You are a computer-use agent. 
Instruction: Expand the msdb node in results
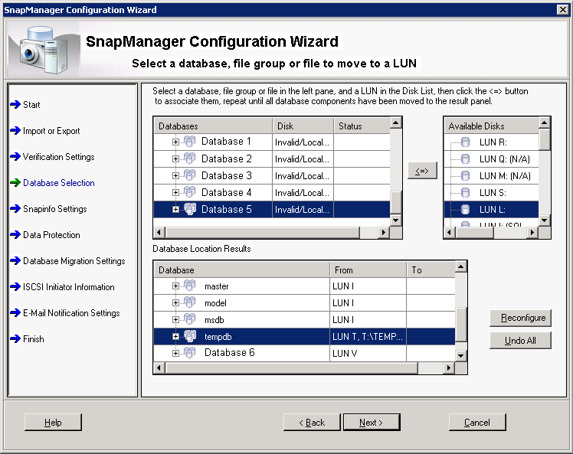(175, 319)
